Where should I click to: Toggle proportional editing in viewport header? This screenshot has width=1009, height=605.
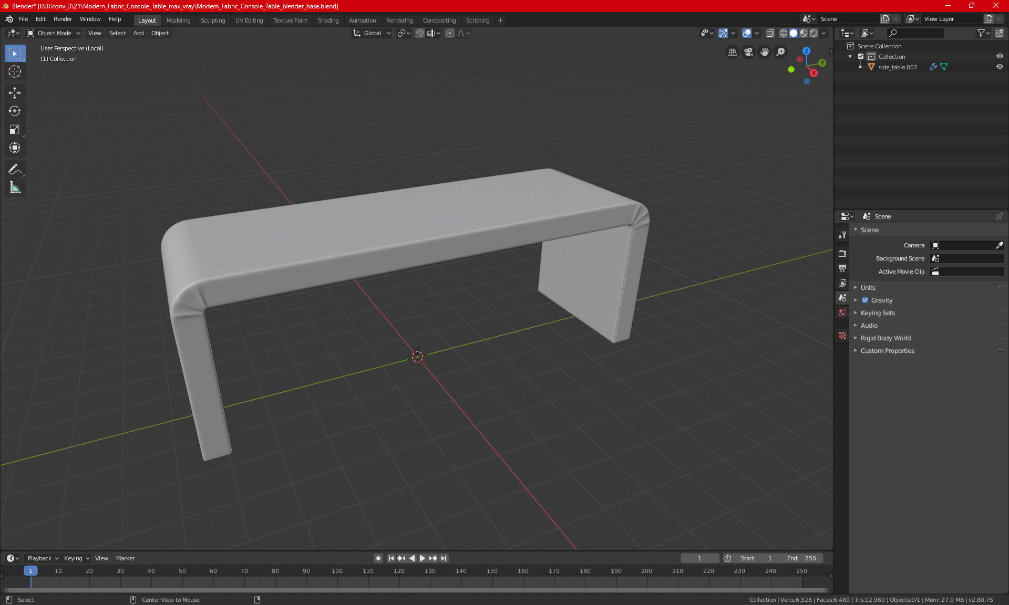point(450,33)
